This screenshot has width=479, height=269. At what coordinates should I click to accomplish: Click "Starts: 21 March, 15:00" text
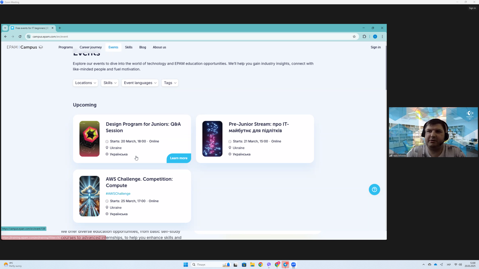[x=251, y=141]
